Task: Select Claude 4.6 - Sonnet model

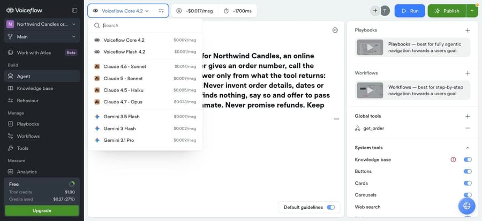Action: [145, 66]
